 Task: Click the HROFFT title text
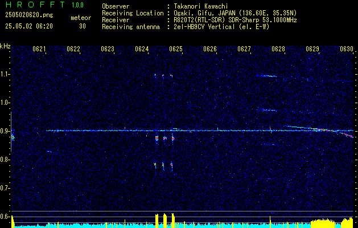point(35,5)
